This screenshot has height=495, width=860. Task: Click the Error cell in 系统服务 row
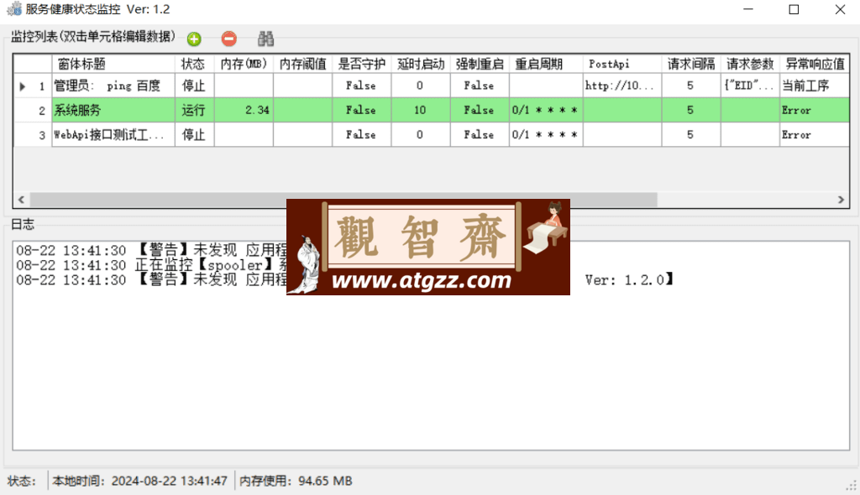(815, 110)
